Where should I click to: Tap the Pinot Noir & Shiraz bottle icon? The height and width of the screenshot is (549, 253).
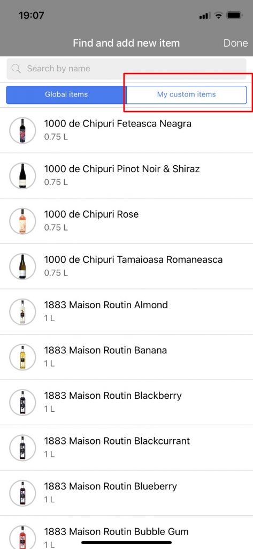(22, 176)
